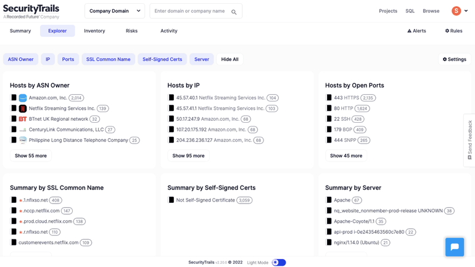The height and width of the screenshot is (267, 475).
Task: Check the Amazon.com, Inc. ASN box
Action: (14, 97)
